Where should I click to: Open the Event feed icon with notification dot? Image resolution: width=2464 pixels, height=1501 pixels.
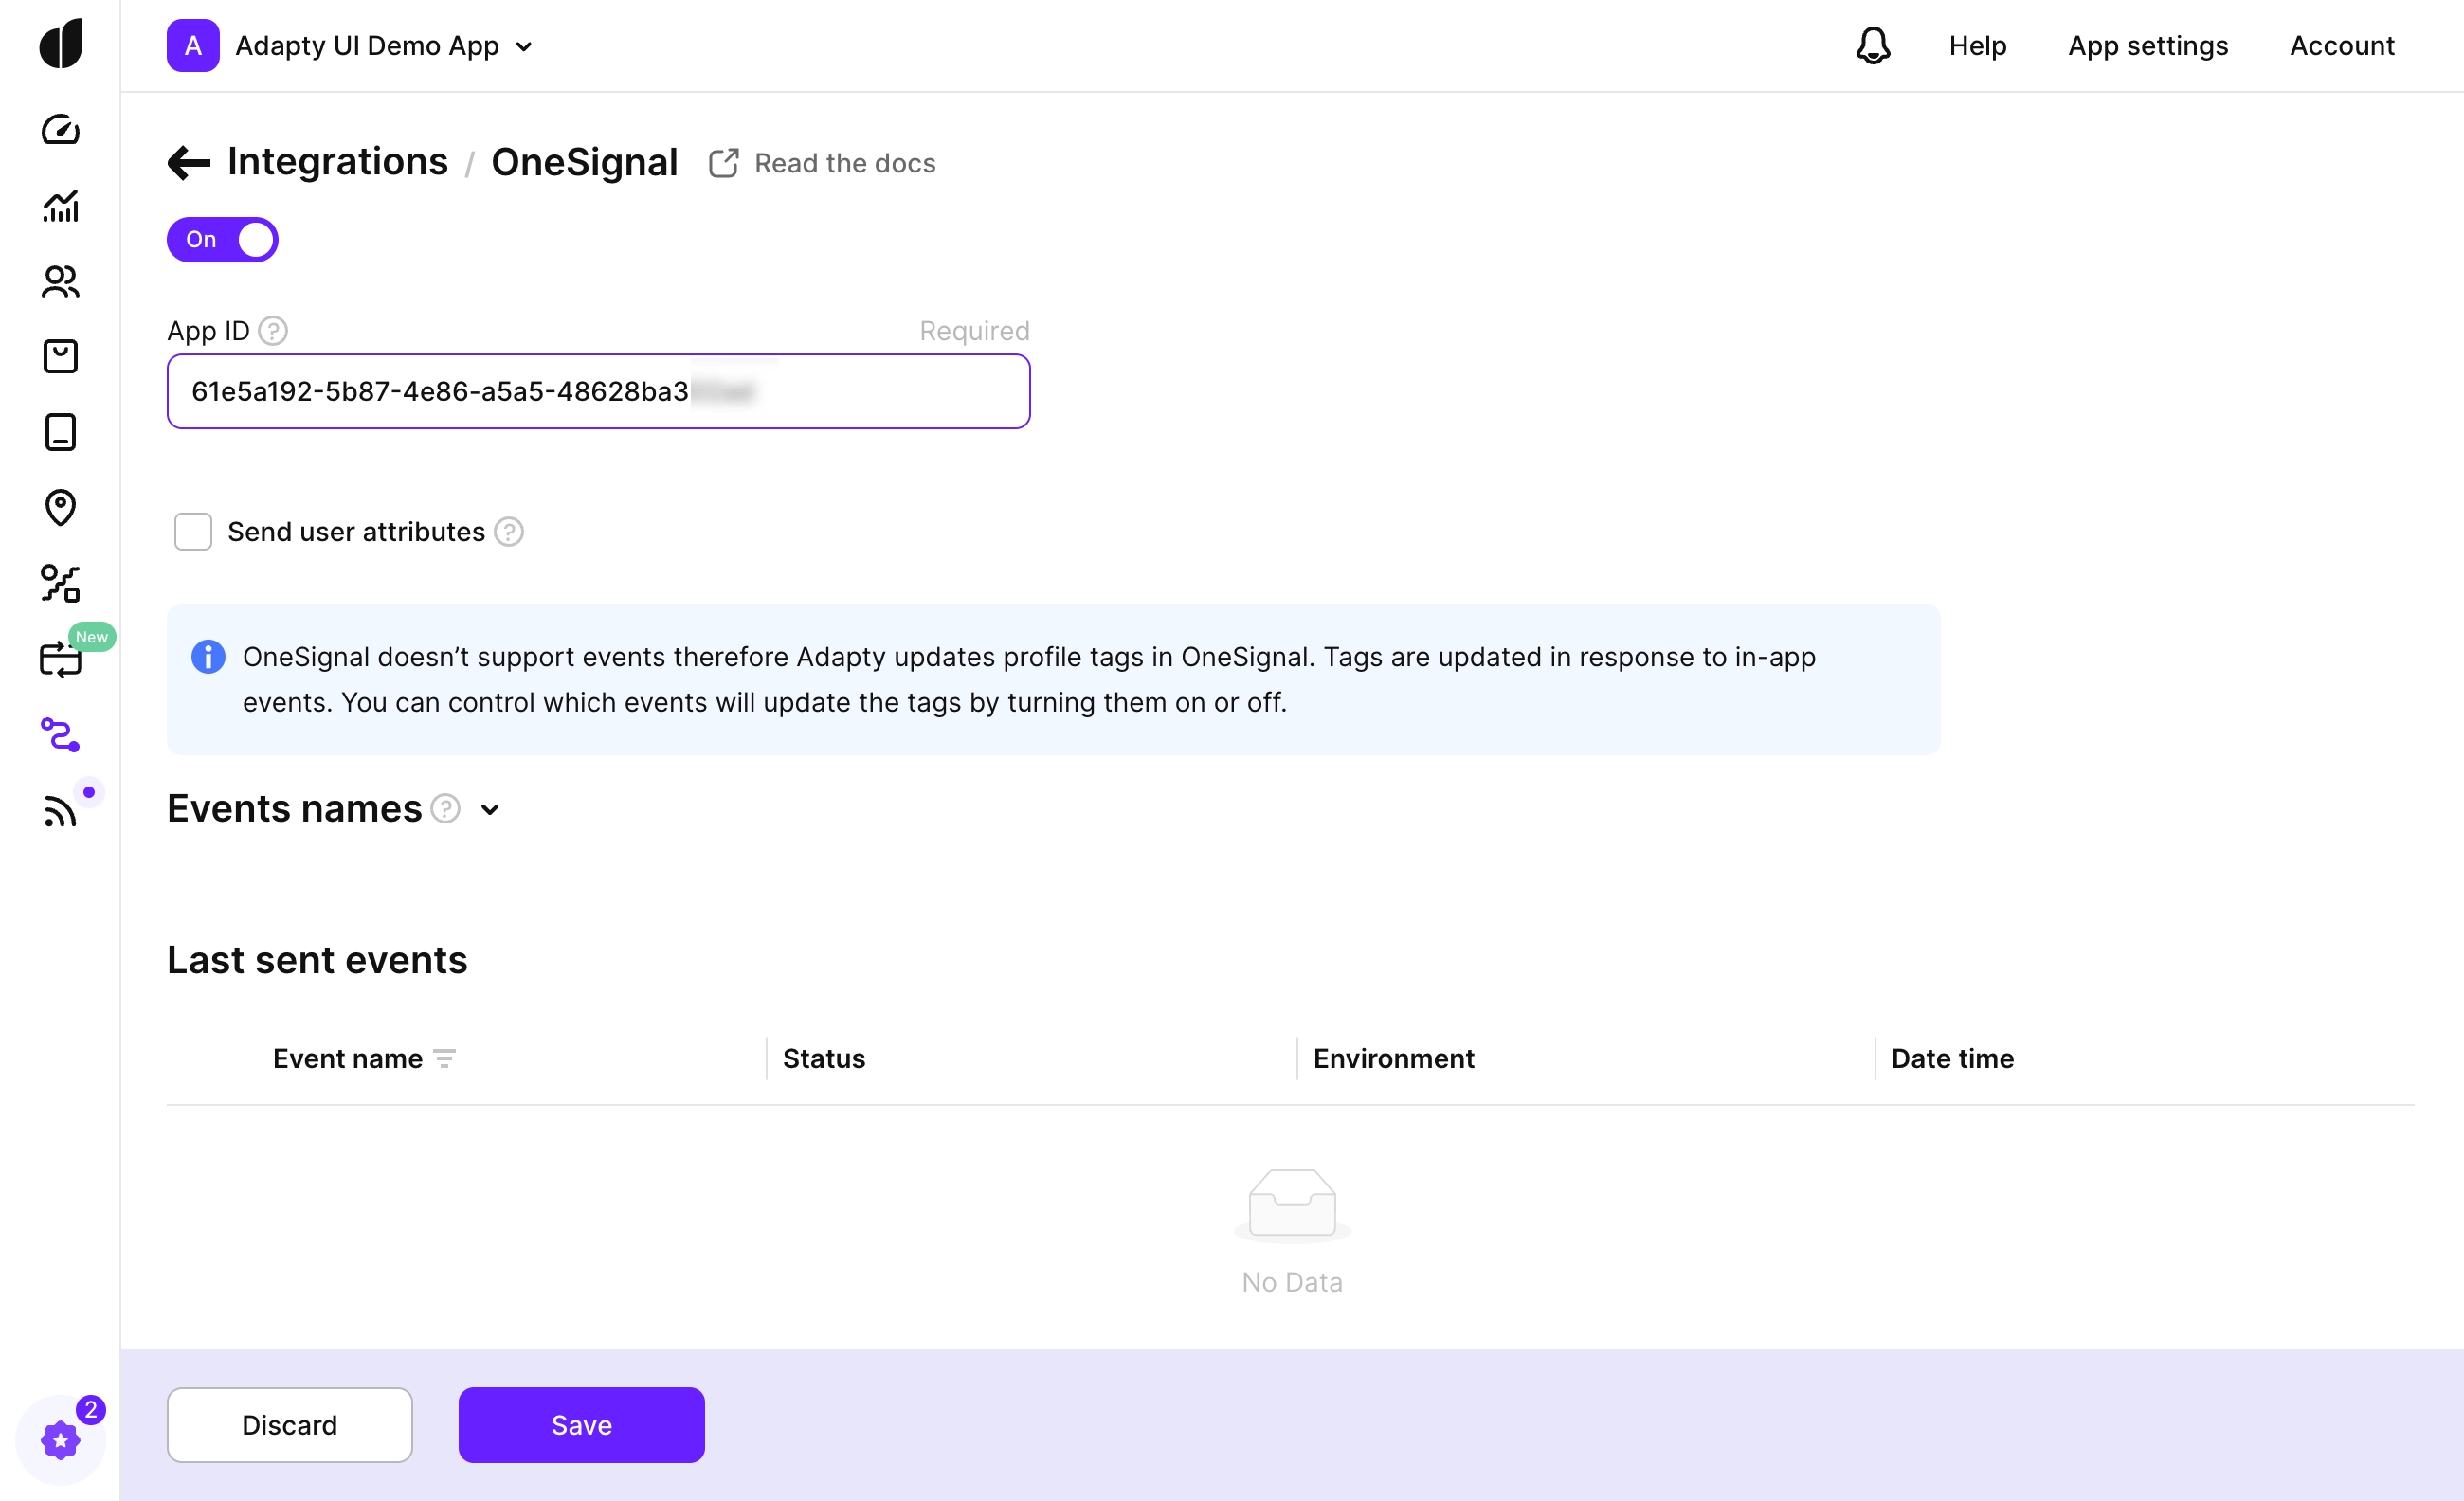[x=60, y=810]
